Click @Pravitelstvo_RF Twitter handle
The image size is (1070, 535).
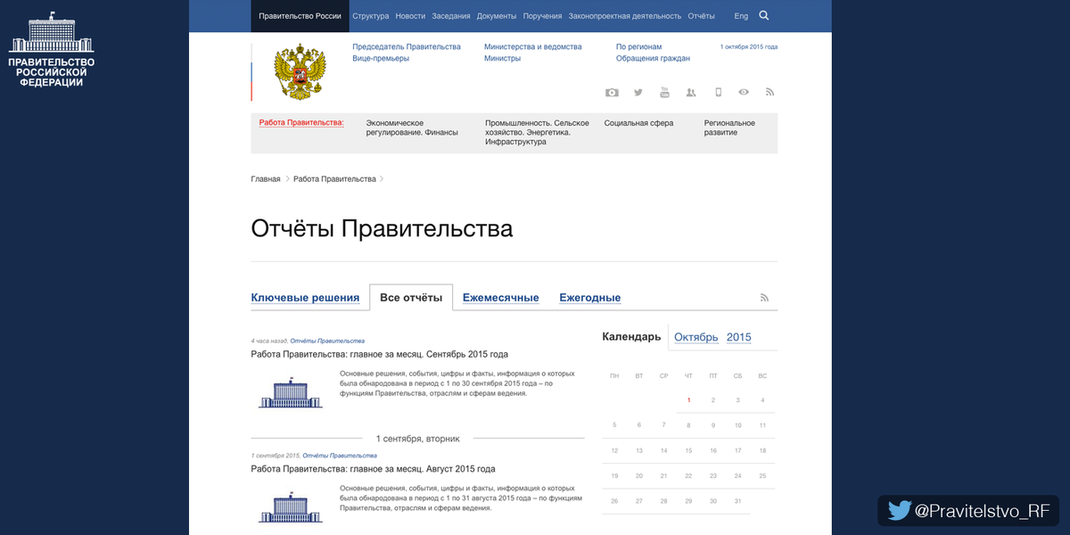[x=983, y=511]
